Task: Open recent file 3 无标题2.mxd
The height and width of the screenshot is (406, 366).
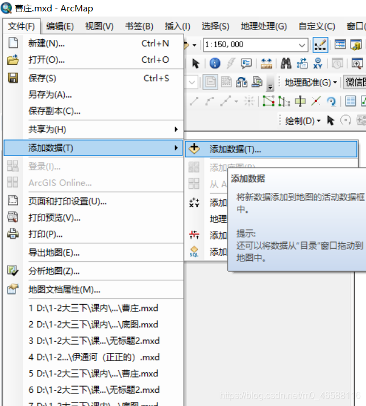Action: pos(93,341)
